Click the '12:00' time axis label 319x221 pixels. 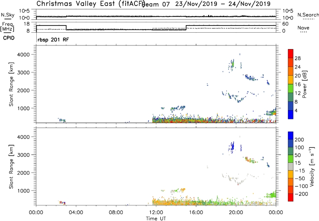click(x=156, y=213)
